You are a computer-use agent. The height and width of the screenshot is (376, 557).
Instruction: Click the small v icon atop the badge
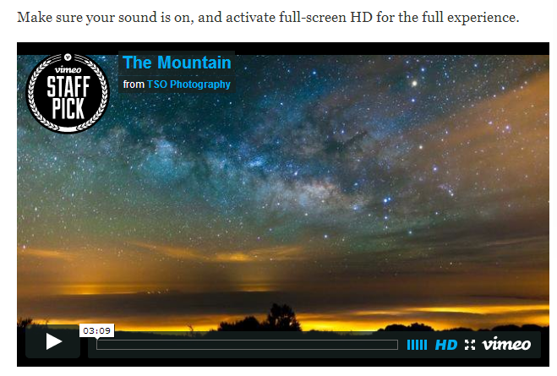pyautogui.click(x=68, y=57)
